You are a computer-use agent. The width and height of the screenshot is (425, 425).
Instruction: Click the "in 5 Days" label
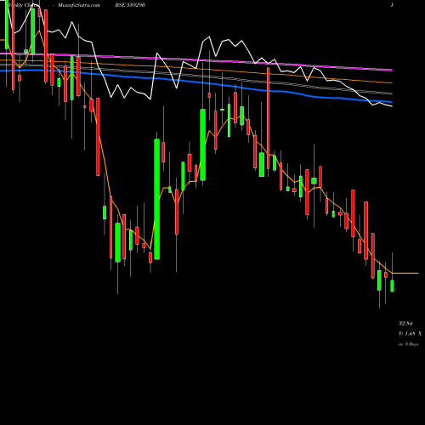408,344
